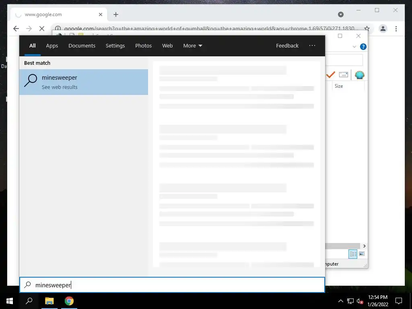View site information icon in address bar
Screen dimensions: 412x309
[x=58, y=29]
